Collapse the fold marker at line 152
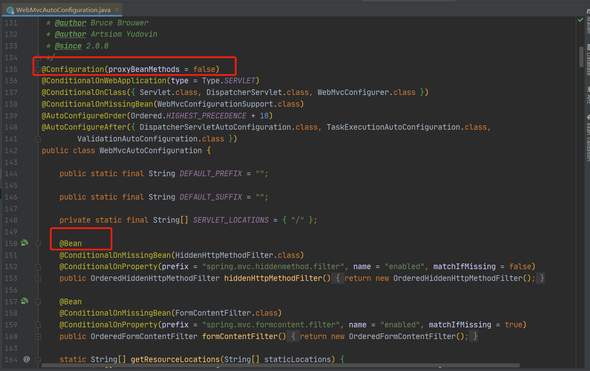The height and width of the screenshot is (371, 590). [38, 266]
